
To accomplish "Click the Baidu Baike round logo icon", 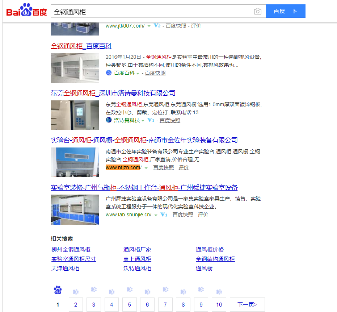I will [109, 73].
